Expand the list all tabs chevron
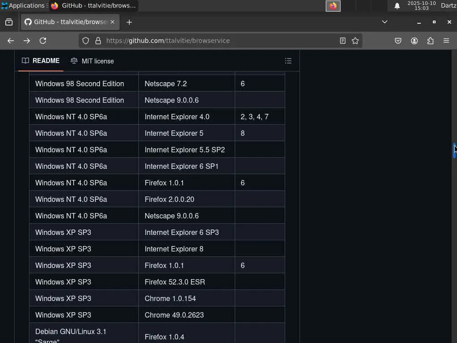The image size is (457, 343). click(x=385, y=22)
